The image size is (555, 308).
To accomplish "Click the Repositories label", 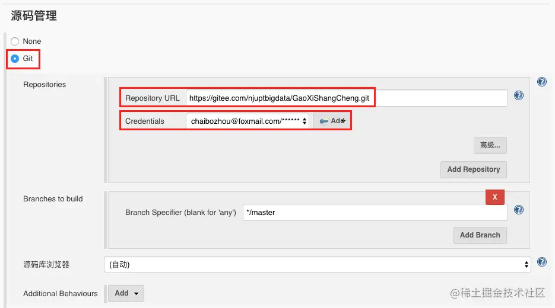I will (45, 85).
